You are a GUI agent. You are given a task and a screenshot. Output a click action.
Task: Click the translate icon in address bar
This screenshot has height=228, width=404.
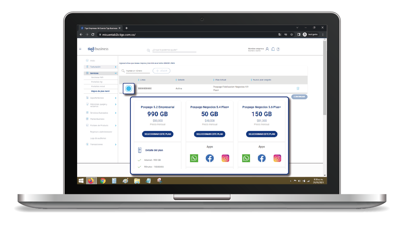[280, 35]
